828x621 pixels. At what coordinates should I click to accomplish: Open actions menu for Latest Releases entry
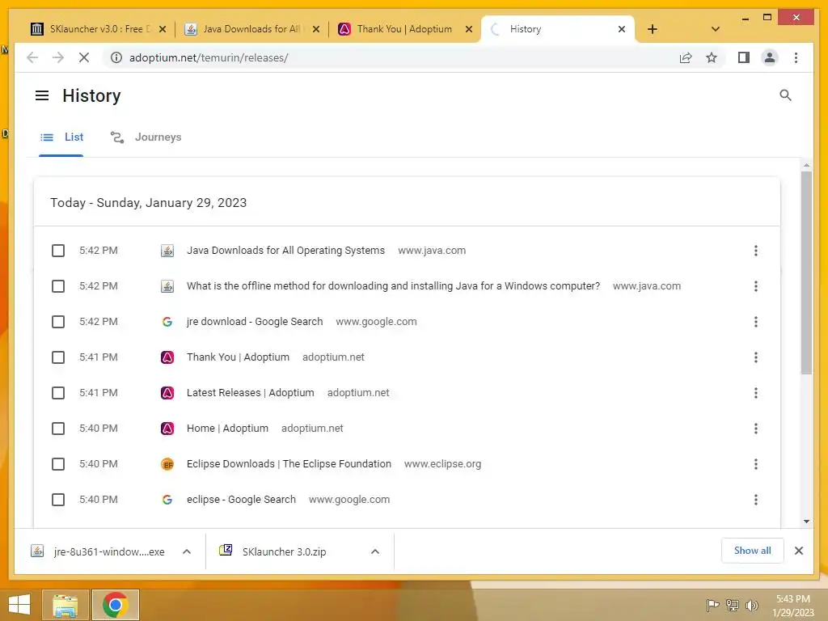756,393
